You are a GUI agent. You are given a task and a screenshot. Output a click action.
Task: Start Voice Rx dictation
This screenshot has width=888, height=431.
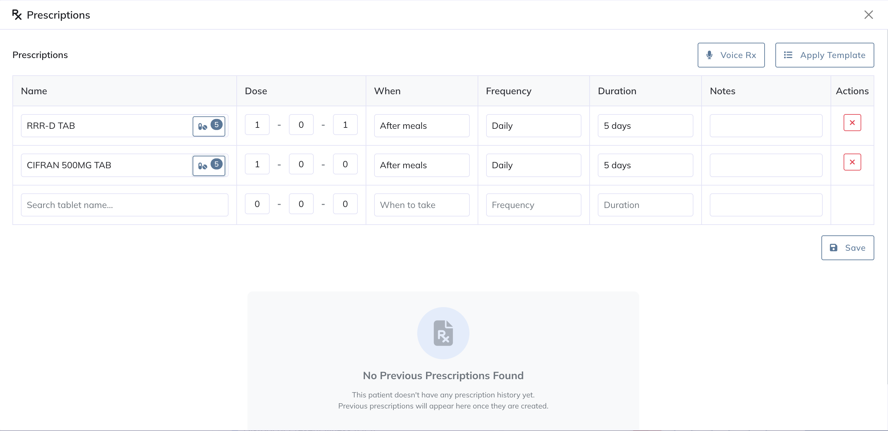click(731, 55)
